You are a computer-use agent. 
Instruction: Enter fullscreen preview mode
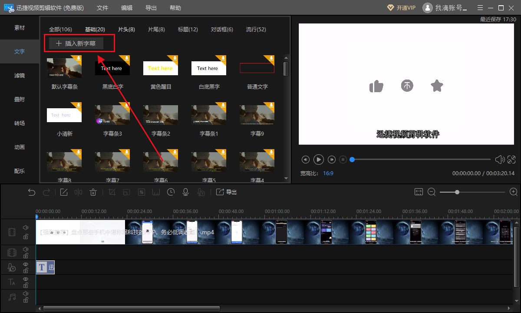click(x=511, y=160)
